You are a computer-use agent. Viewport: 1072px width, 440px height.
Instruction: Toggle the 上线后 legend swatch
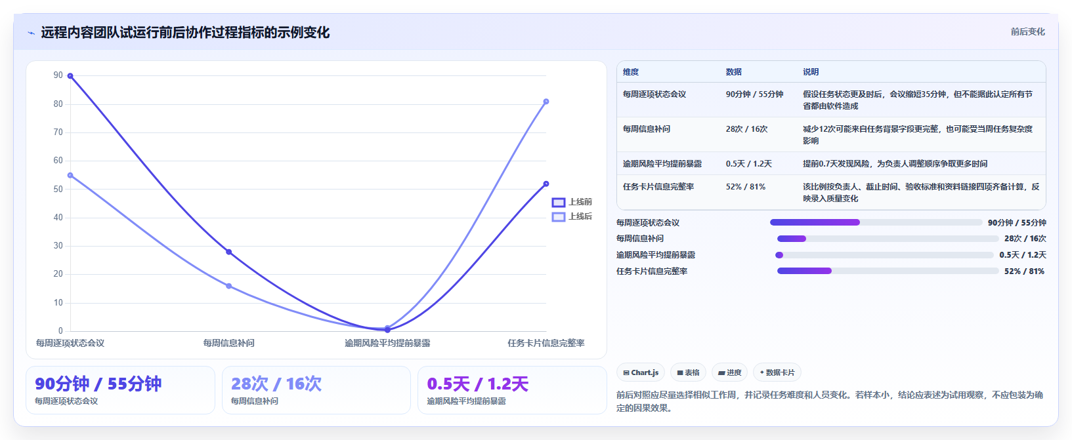point(559,216)
